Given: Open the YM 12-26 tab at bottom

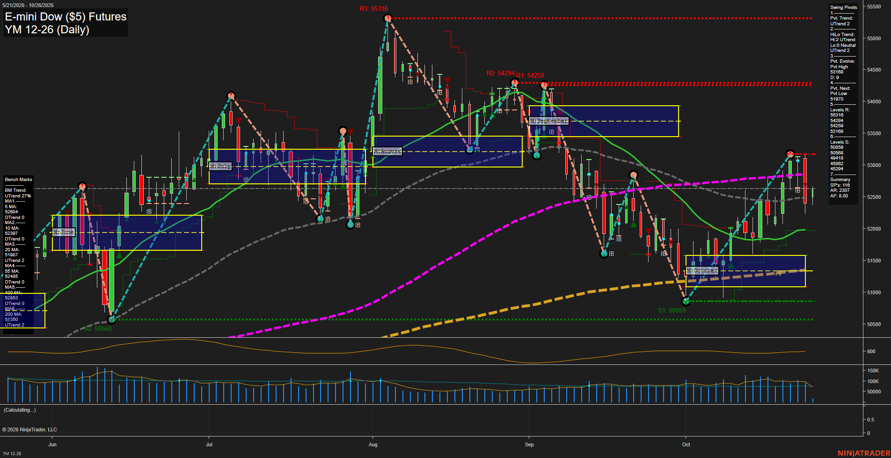Looking at the screenshot, I should click(x=12, y=453).
